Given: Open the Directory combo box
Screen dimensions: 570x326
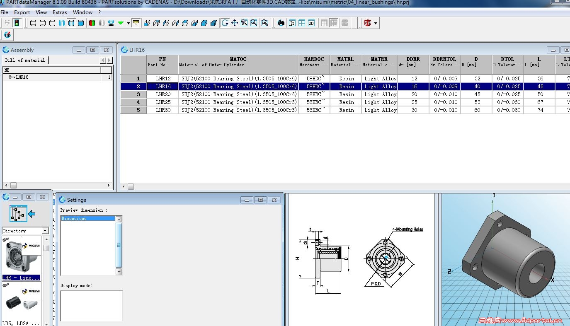Looking at the screenshot, I should pos(25,231).
